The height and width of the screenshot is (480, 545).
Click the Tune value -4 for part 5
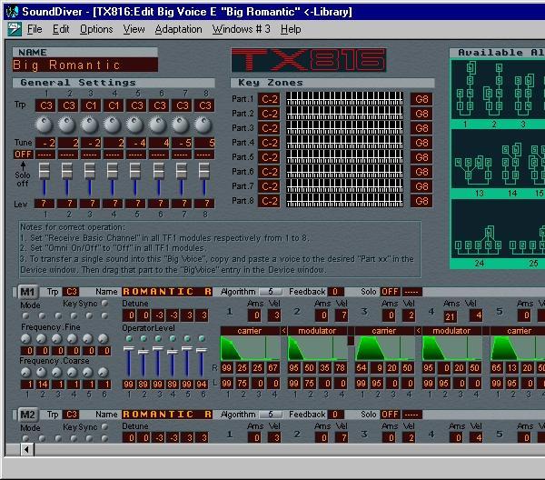[136, 143]
